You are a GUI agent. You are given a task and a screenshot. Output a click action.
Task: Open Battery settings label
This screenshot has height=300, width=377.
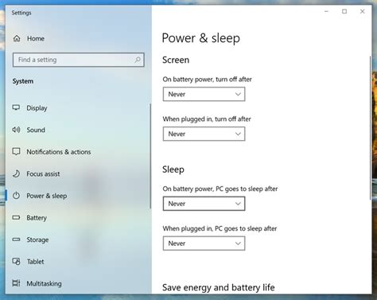click(x=37, y=218)
